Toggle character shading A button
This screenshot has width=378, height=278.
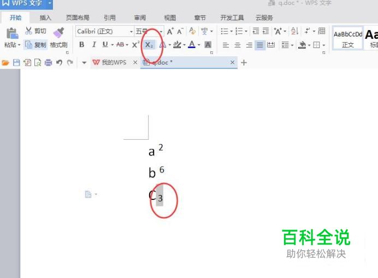pos(208,45)
